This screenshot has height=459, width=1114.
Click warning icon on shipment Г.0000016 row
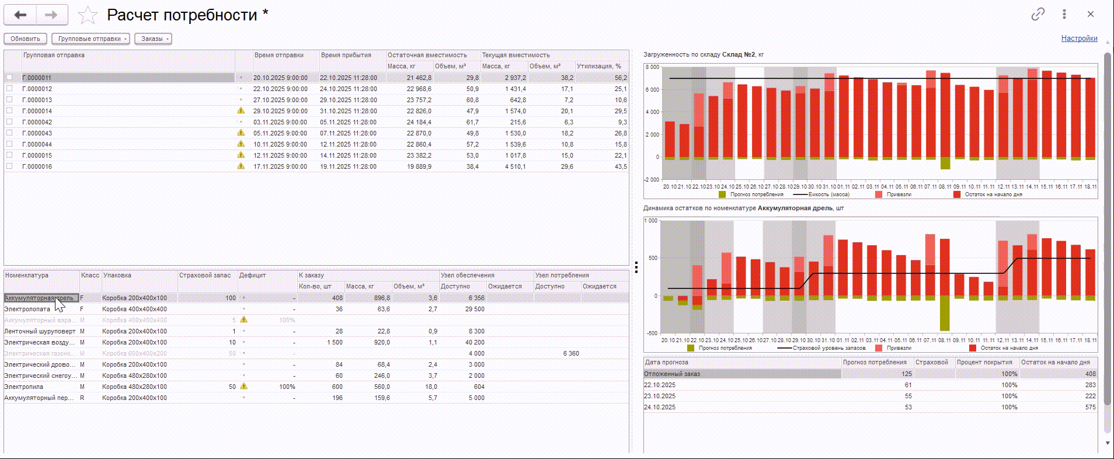[x=241, y=166]
